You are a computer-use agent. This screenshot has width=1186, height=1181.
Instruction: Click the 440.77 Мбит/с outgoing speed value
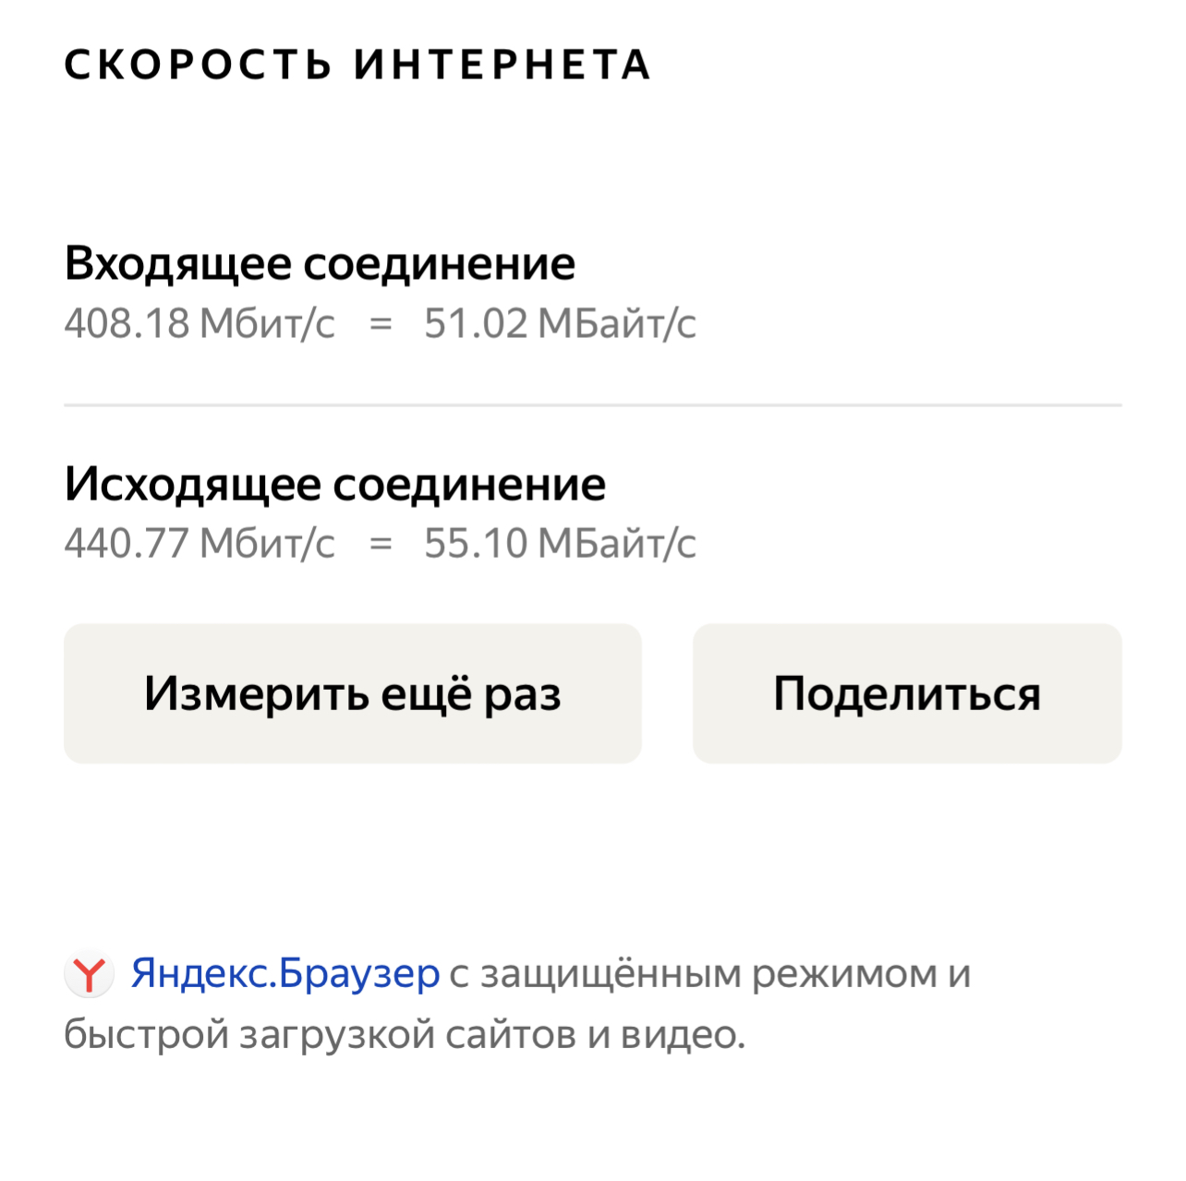point(200,544)
